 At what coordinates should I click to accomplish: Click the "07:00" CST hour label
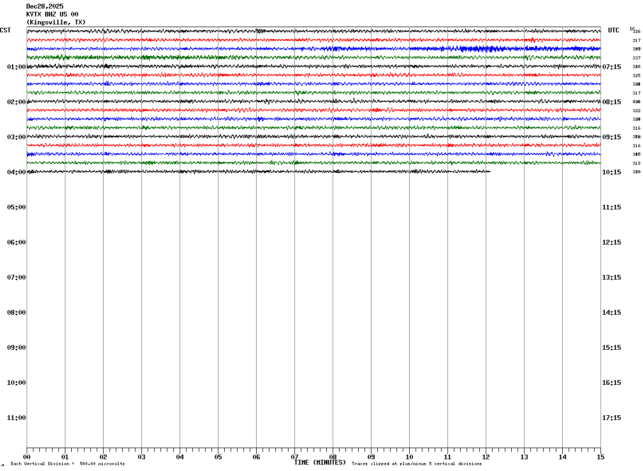[x=16, y=277]
